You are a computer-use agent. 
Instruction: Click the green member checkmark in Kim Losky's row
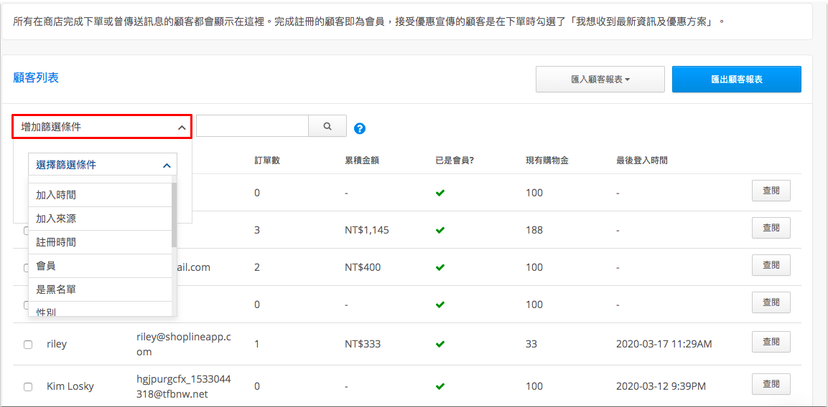click(x=440, y=386)
